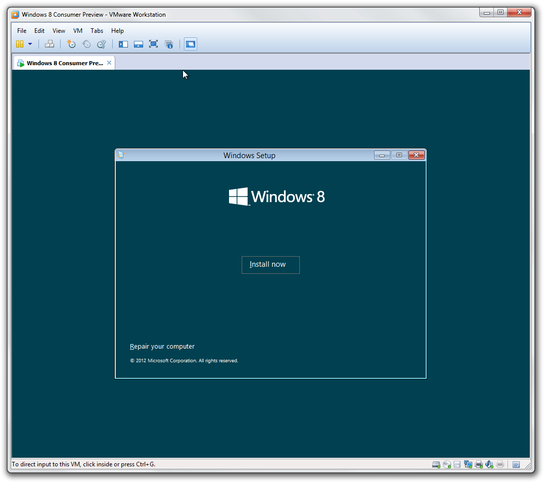The image size is (544, 482).
Task: Click the VM status message bar
Action: 81,464
